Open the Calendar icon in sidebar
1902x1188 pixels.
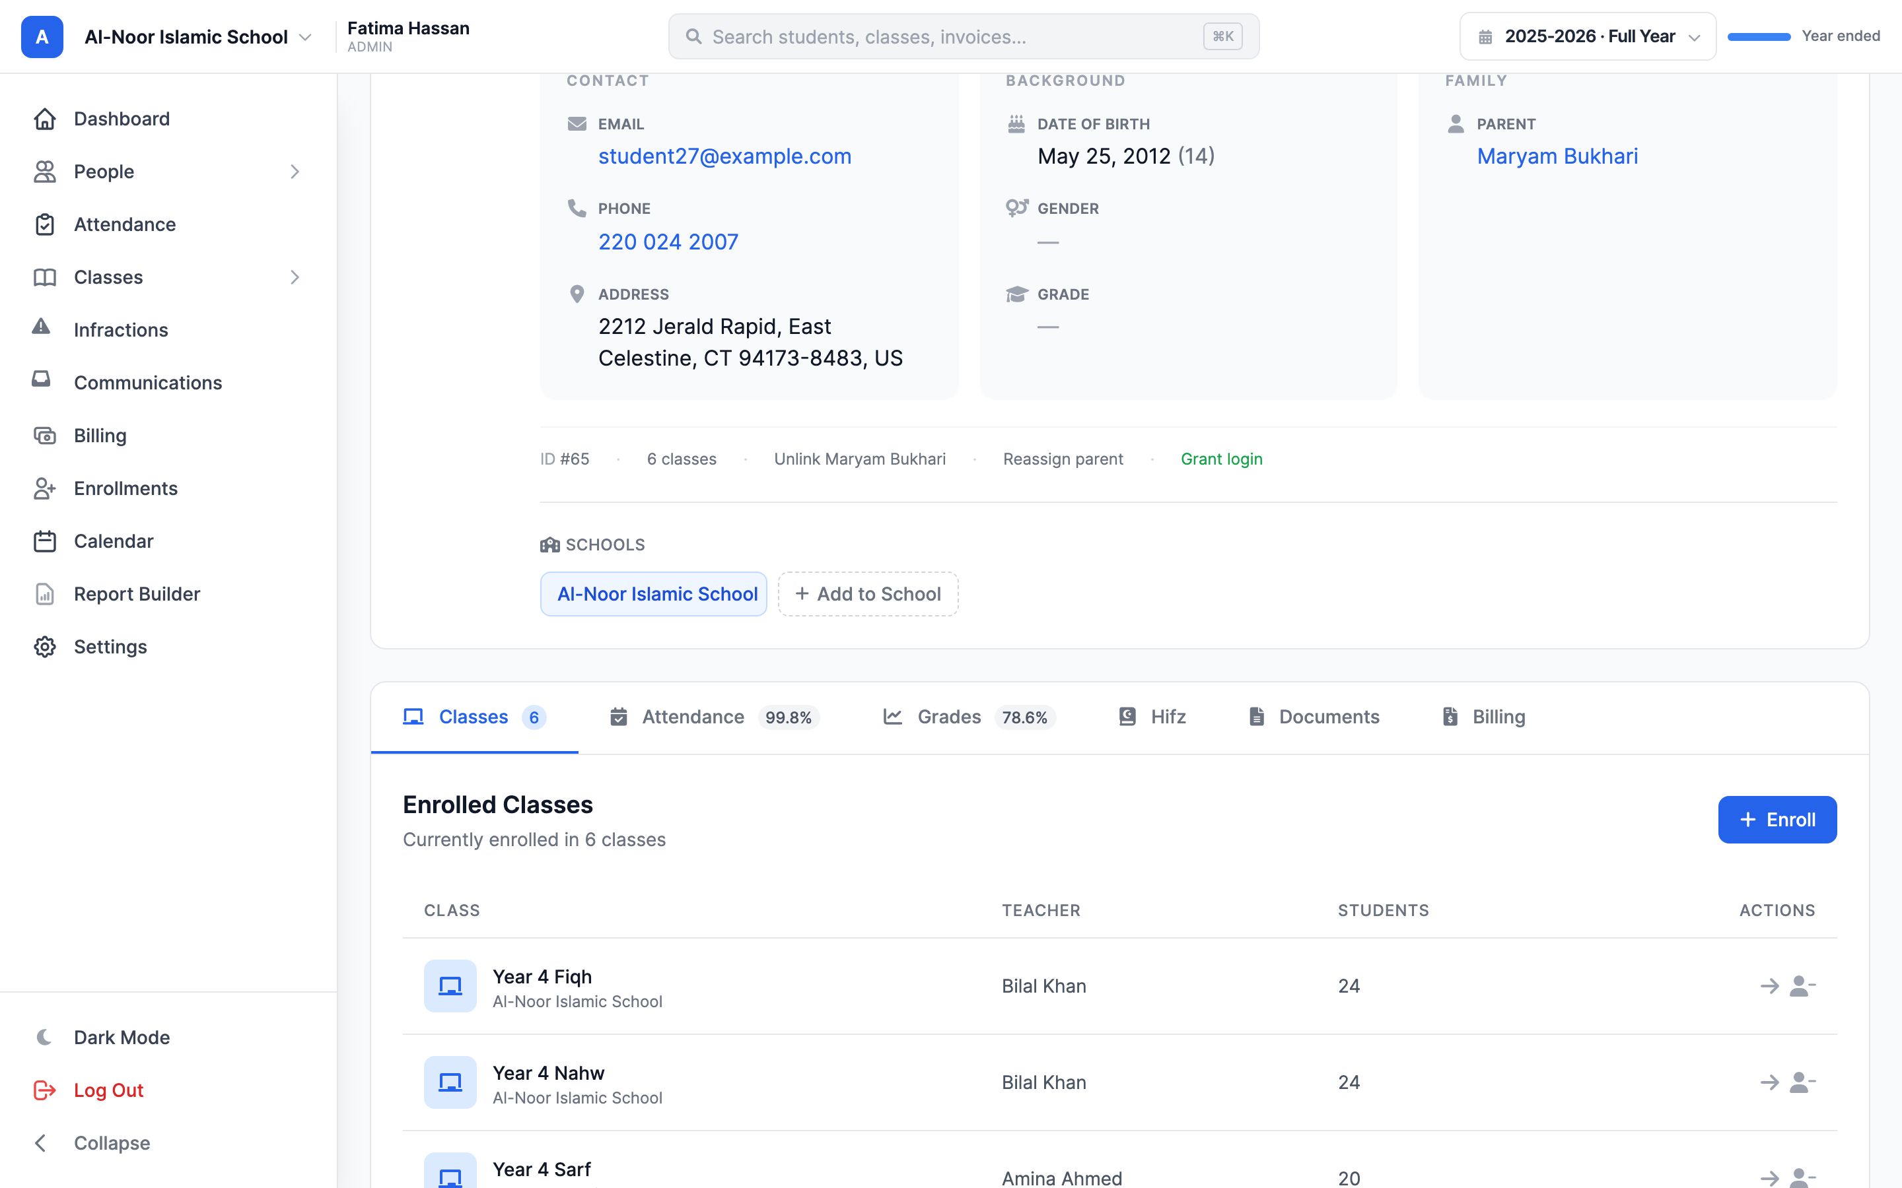pyautogui.click(x=45, y=541)
